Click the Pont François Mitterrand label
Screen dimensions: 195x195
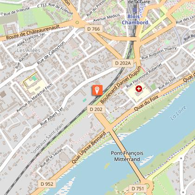click(x=127, y=156)
